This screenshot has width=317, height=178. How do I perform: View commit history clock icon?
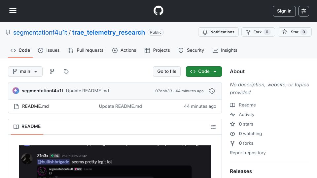coord(212,91)
